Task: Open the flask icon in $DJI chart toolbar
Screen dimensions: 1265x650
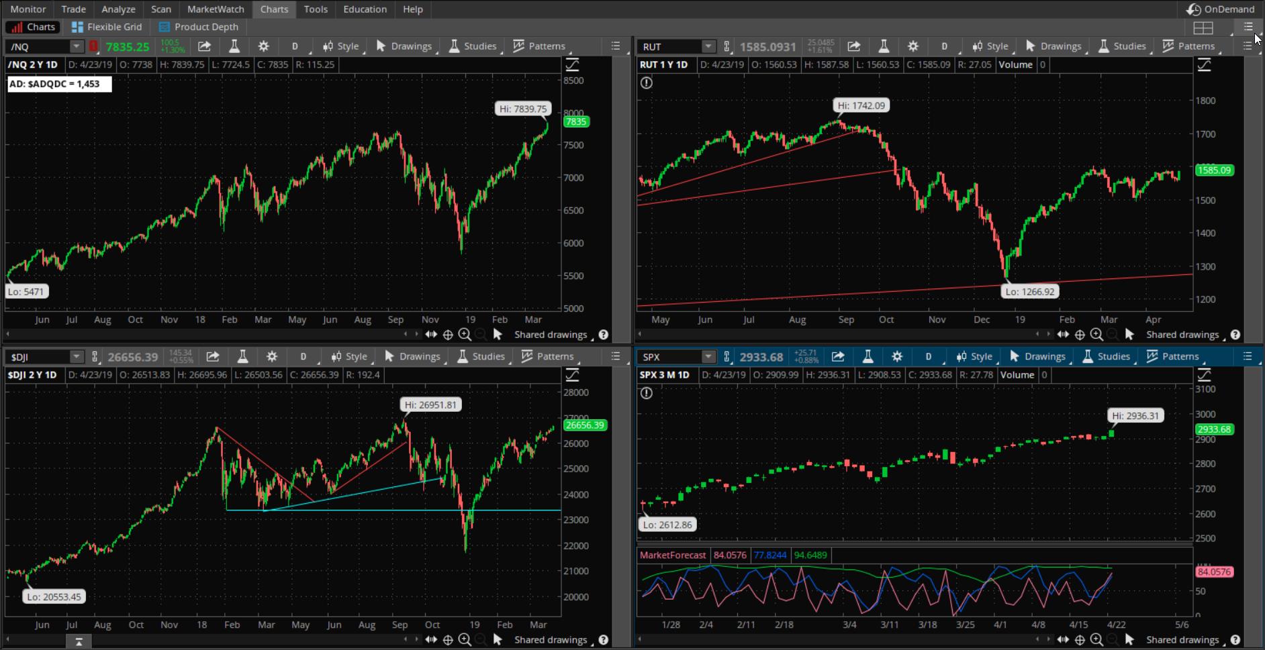Action: pos(242,357)
